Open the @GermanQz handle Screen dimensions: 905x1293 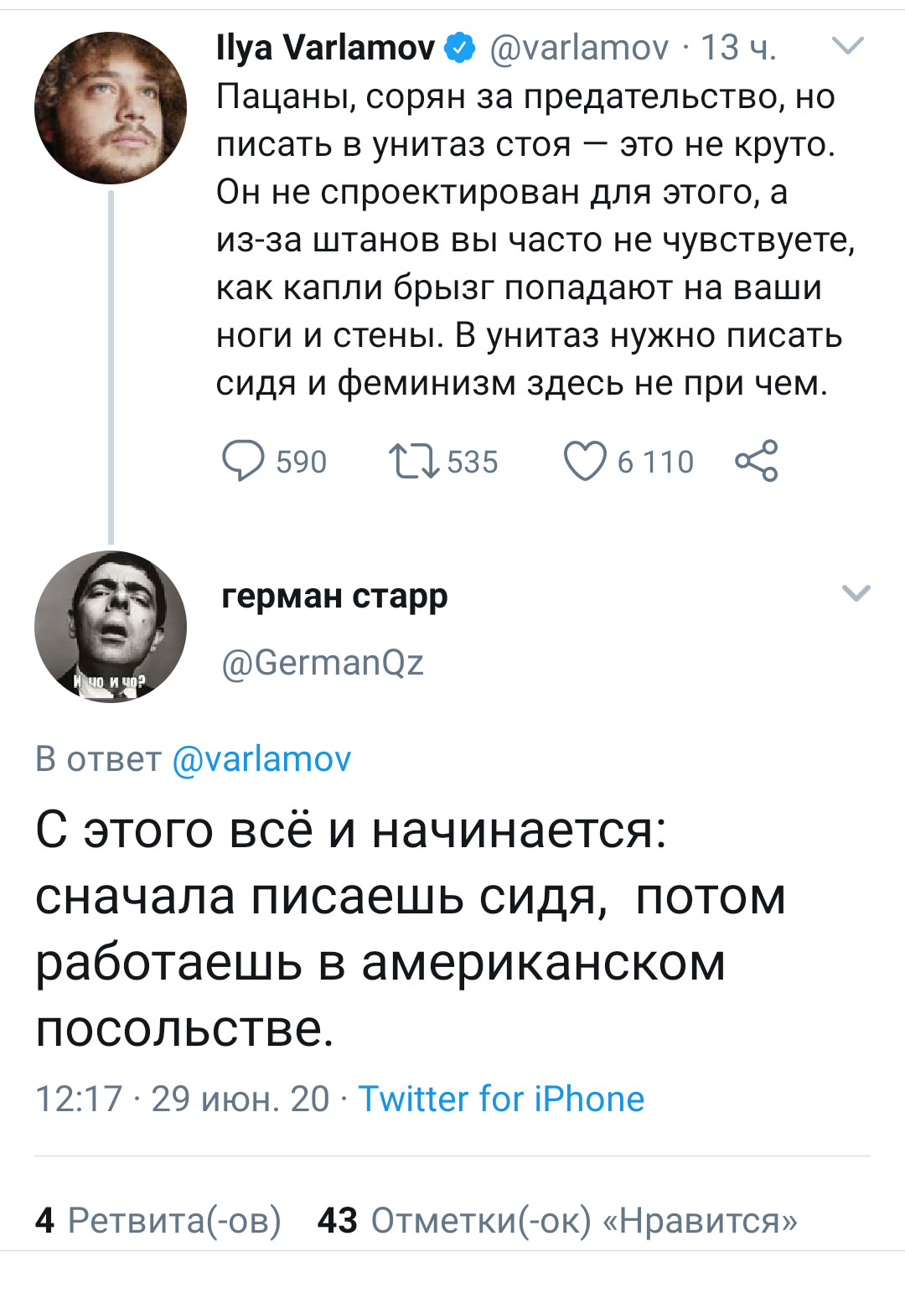coord(323,663)
